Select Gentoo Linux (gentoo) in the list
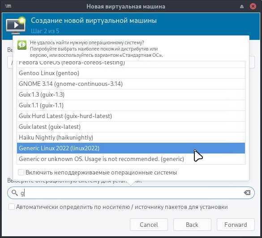This screenshot has width=262, height=238. [x=131, y=73]
